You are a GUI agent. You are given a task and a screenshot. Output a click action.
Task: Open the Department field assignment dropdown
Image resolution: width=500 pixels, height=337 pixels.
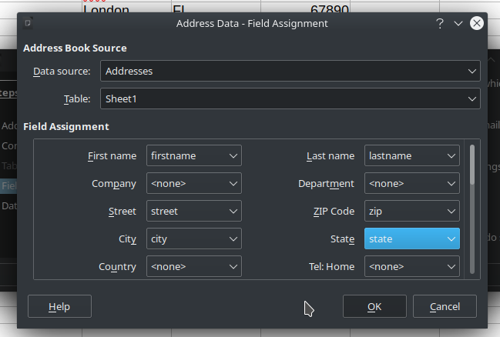pos(412,183)
